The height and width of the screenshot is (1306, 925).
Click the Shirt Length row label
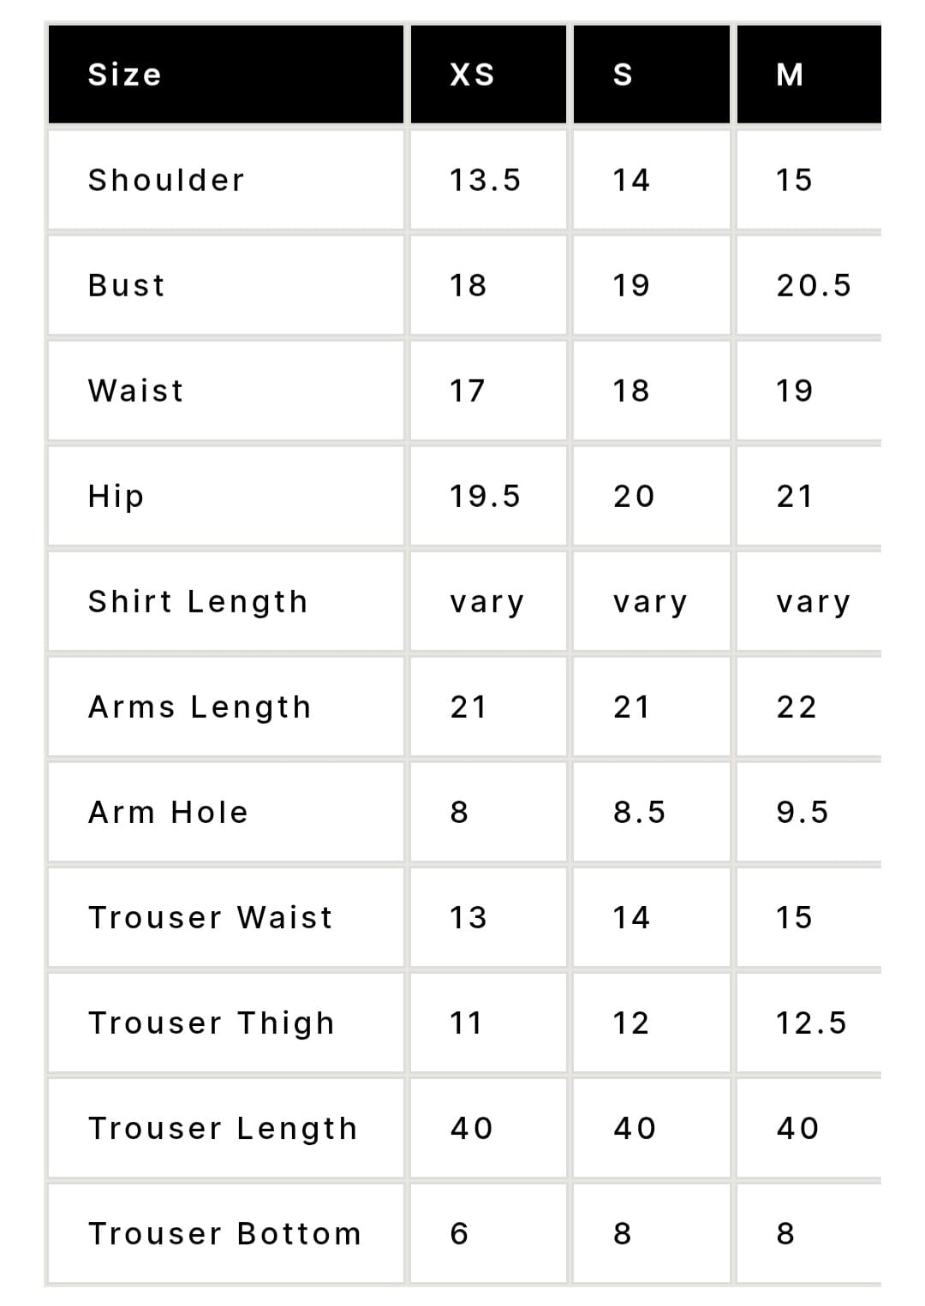click(x=198, y=602)
